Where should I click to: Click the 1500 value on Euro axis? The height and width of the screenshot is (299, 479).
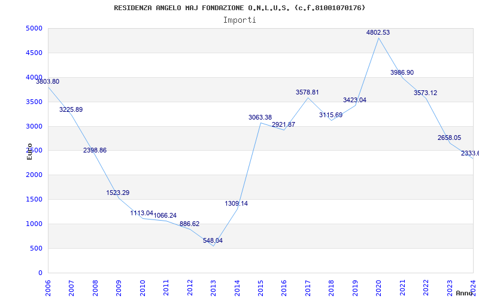point(34,200)
